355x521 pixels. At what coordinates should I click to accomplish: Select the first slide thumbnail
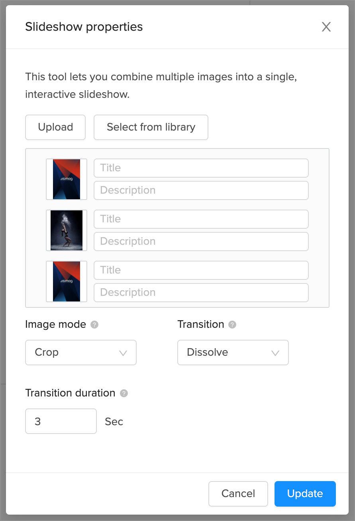[67, 179]
